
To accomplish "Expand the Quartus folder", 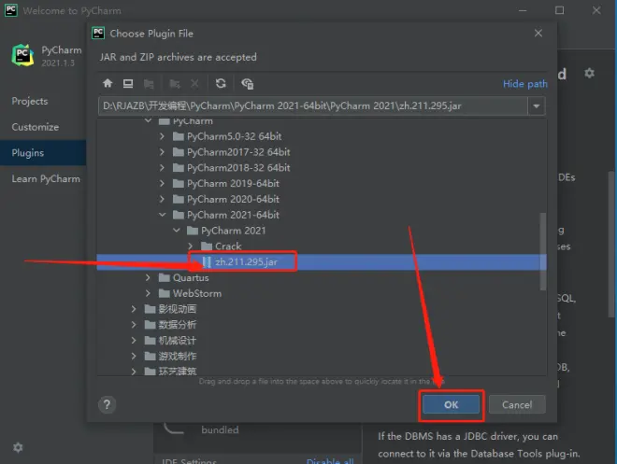I will pos(148,278).
